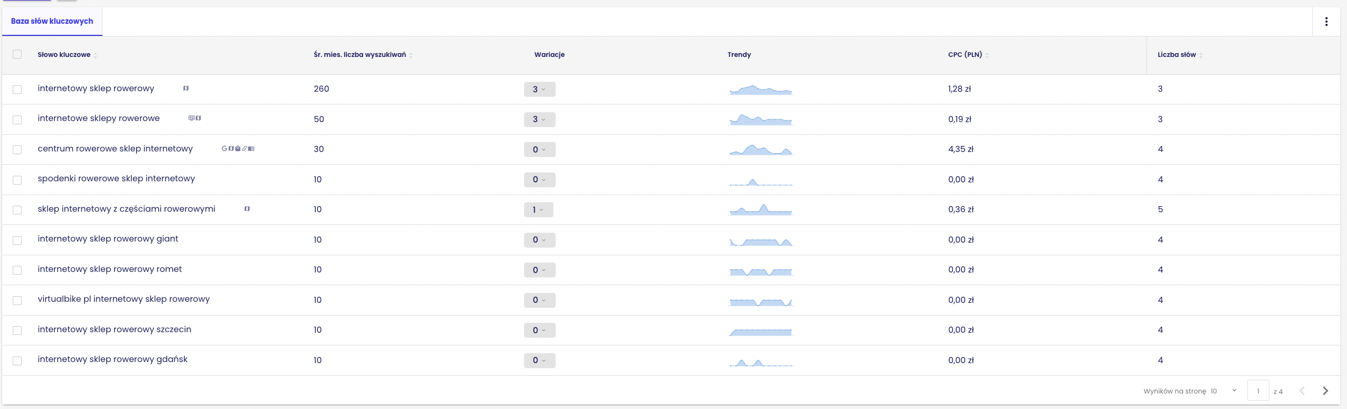Check row 'spodenki rowerowe sklep internetowy'
1347x409 pixels.
[17, 180]
